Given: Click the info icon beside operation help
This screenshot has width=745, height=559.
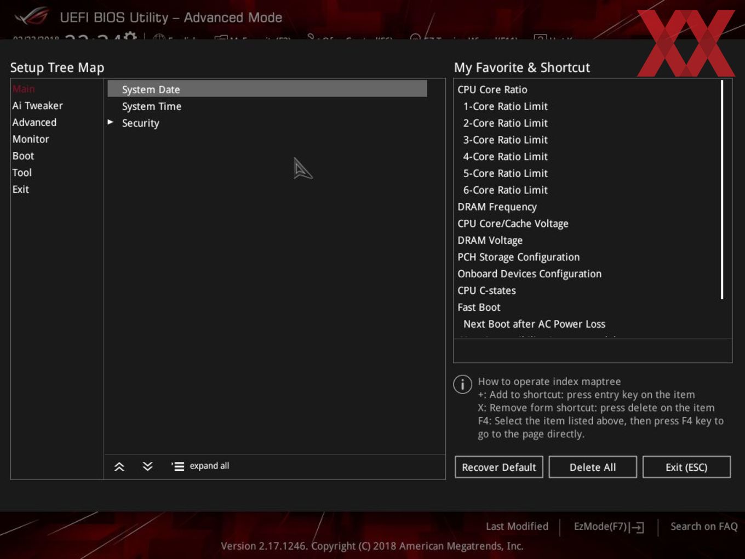Looking at the screenshot, I should [462, 384].
